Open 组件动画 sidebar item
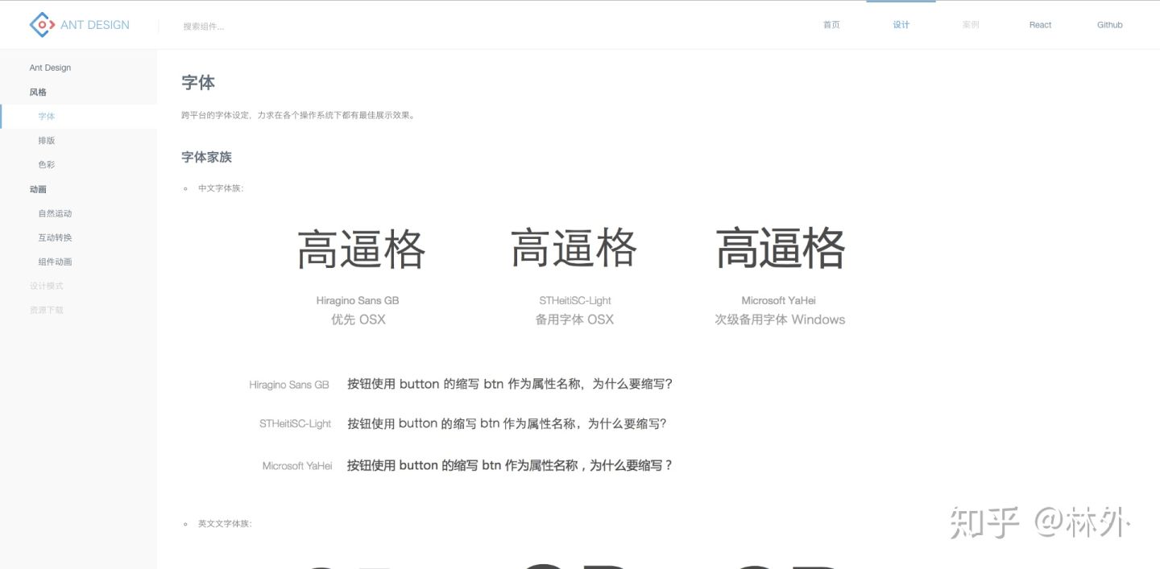Screen dimensions: 1160x569 55,262
